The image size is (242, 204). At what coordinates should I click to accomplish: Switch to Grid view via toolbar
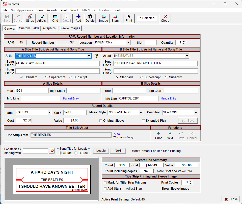55,18
